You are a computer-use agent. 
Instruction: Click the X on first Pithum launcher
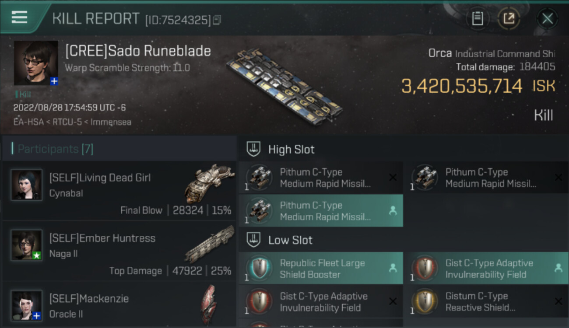393,178
